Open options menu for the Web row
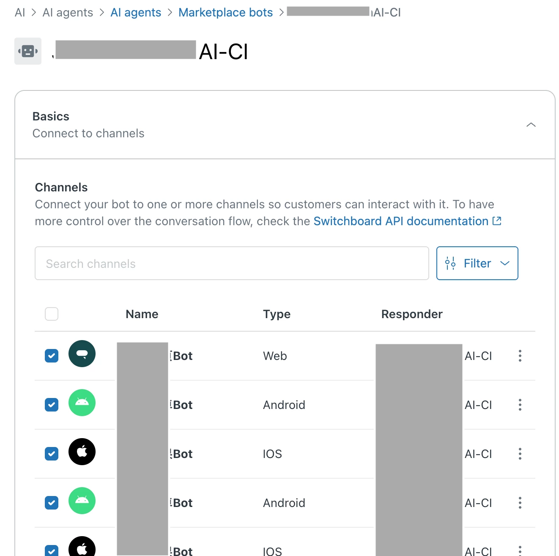Viewport: 559px width, 556px height. [520, 356]
